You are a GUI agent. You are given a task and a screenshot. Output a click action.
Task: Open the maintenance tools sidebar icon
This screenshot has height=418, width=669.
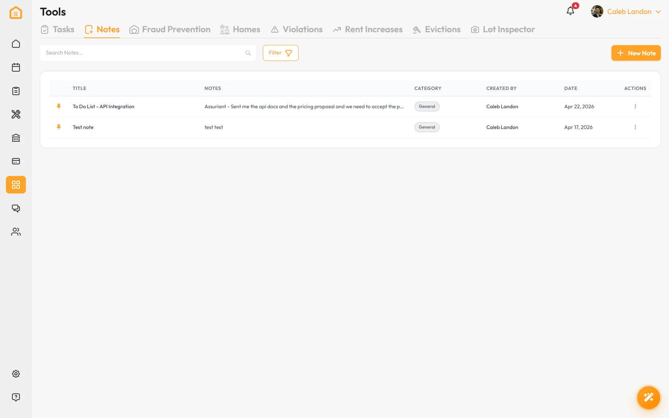[16, 114]
